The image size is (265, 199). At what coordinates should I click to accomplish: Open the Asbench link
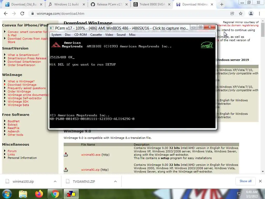coord(13,131)
